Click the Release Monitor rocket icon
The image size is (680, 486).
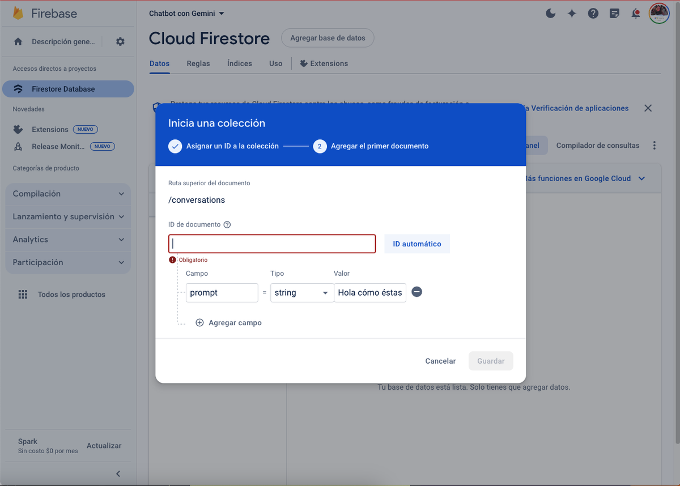tap(18, 146)
